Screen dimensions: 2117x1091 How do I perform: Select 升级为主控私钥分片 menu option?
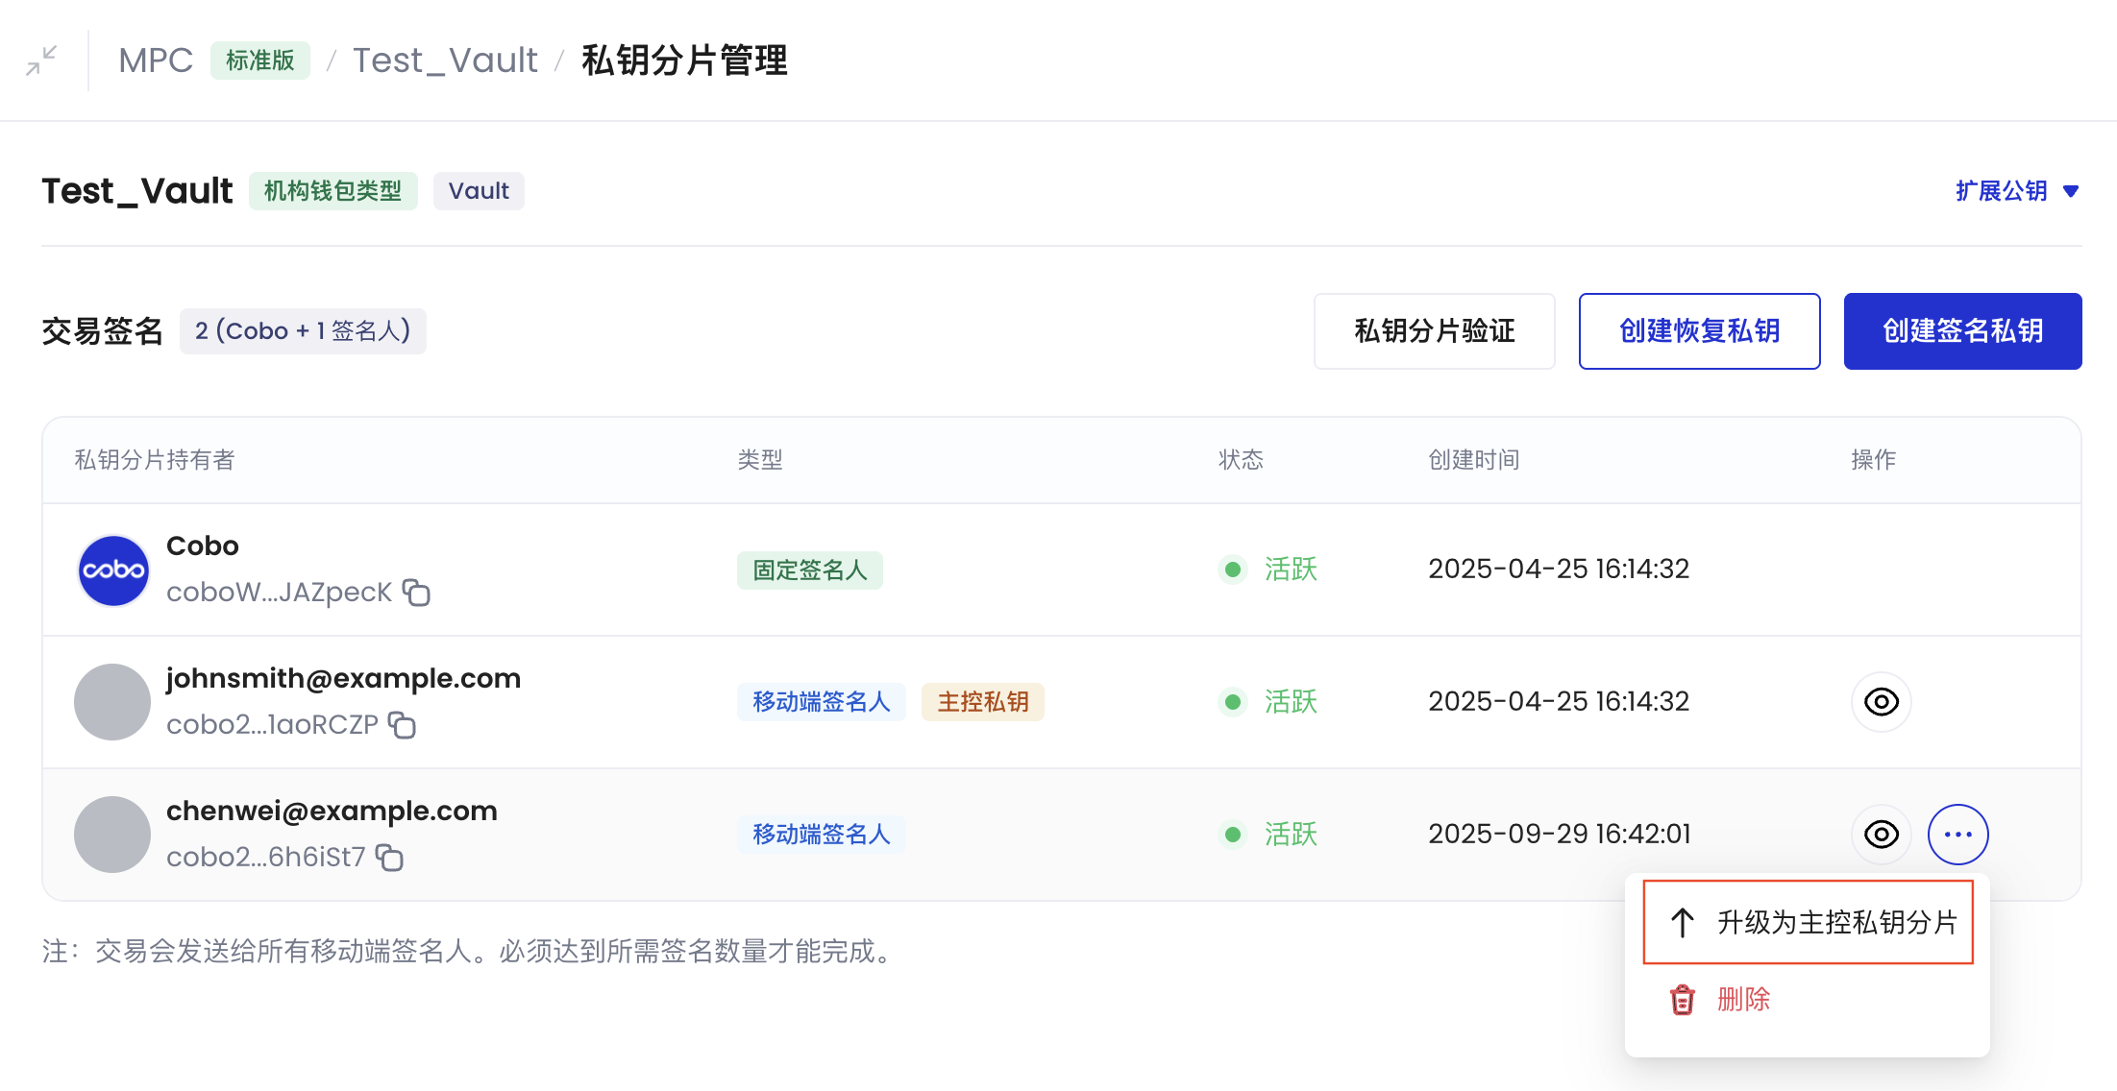1808,922
